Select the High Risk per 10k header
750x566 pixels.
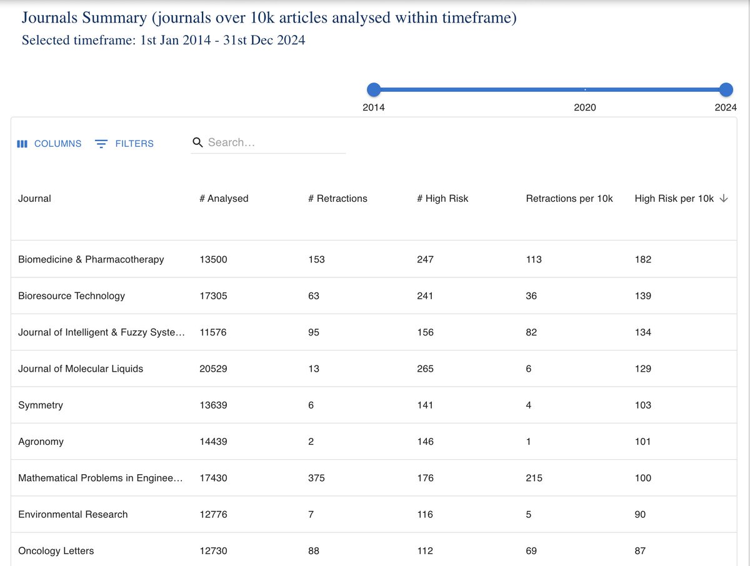point(674,198)
